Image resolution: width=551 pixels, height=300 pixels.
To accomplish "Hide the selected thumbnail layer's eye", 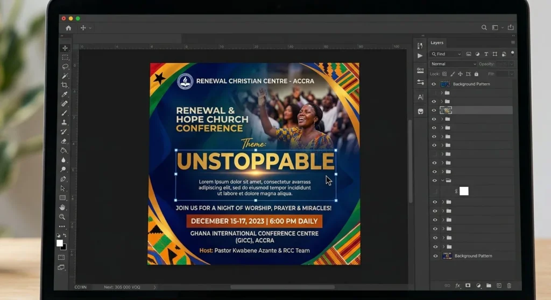I will click(434, 111).
